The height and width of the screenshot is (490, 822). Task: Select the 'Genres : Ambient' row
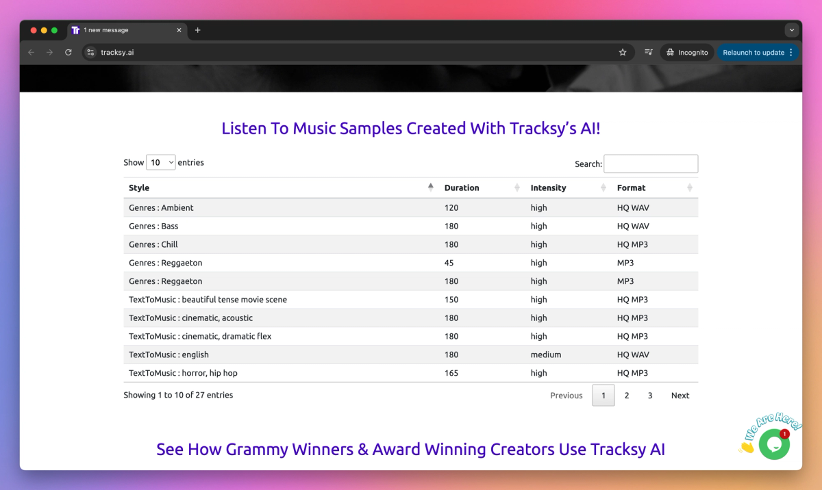(411, 207)
